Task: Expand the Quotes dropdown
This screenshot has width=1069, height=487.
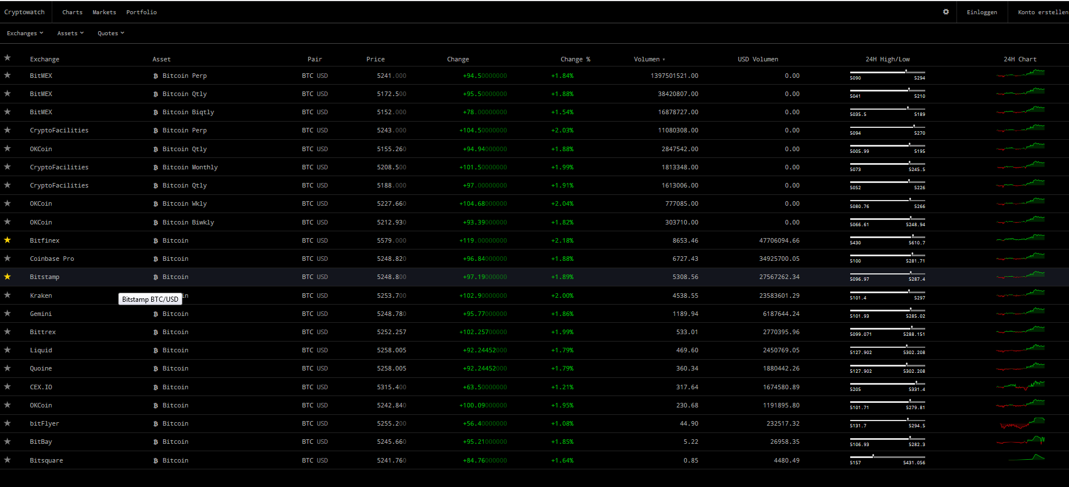Action: point(111,34)
